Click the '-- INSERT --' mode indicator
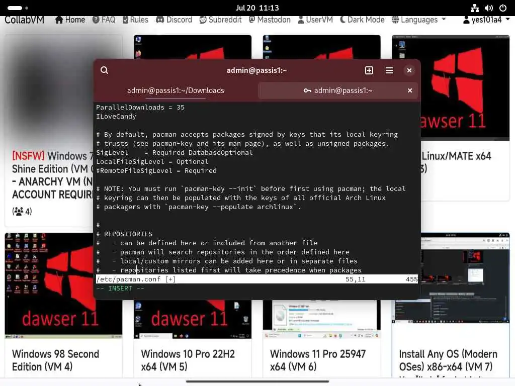The width and height of the screenshot is (515, 386). point(120,288)
